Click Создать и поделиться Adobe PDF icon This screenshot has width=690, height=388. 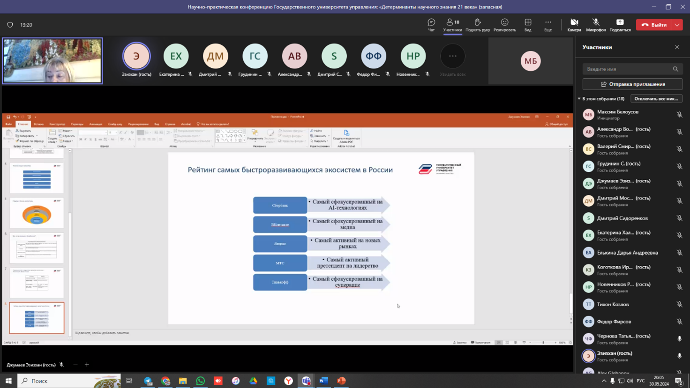tap(346, 136)
